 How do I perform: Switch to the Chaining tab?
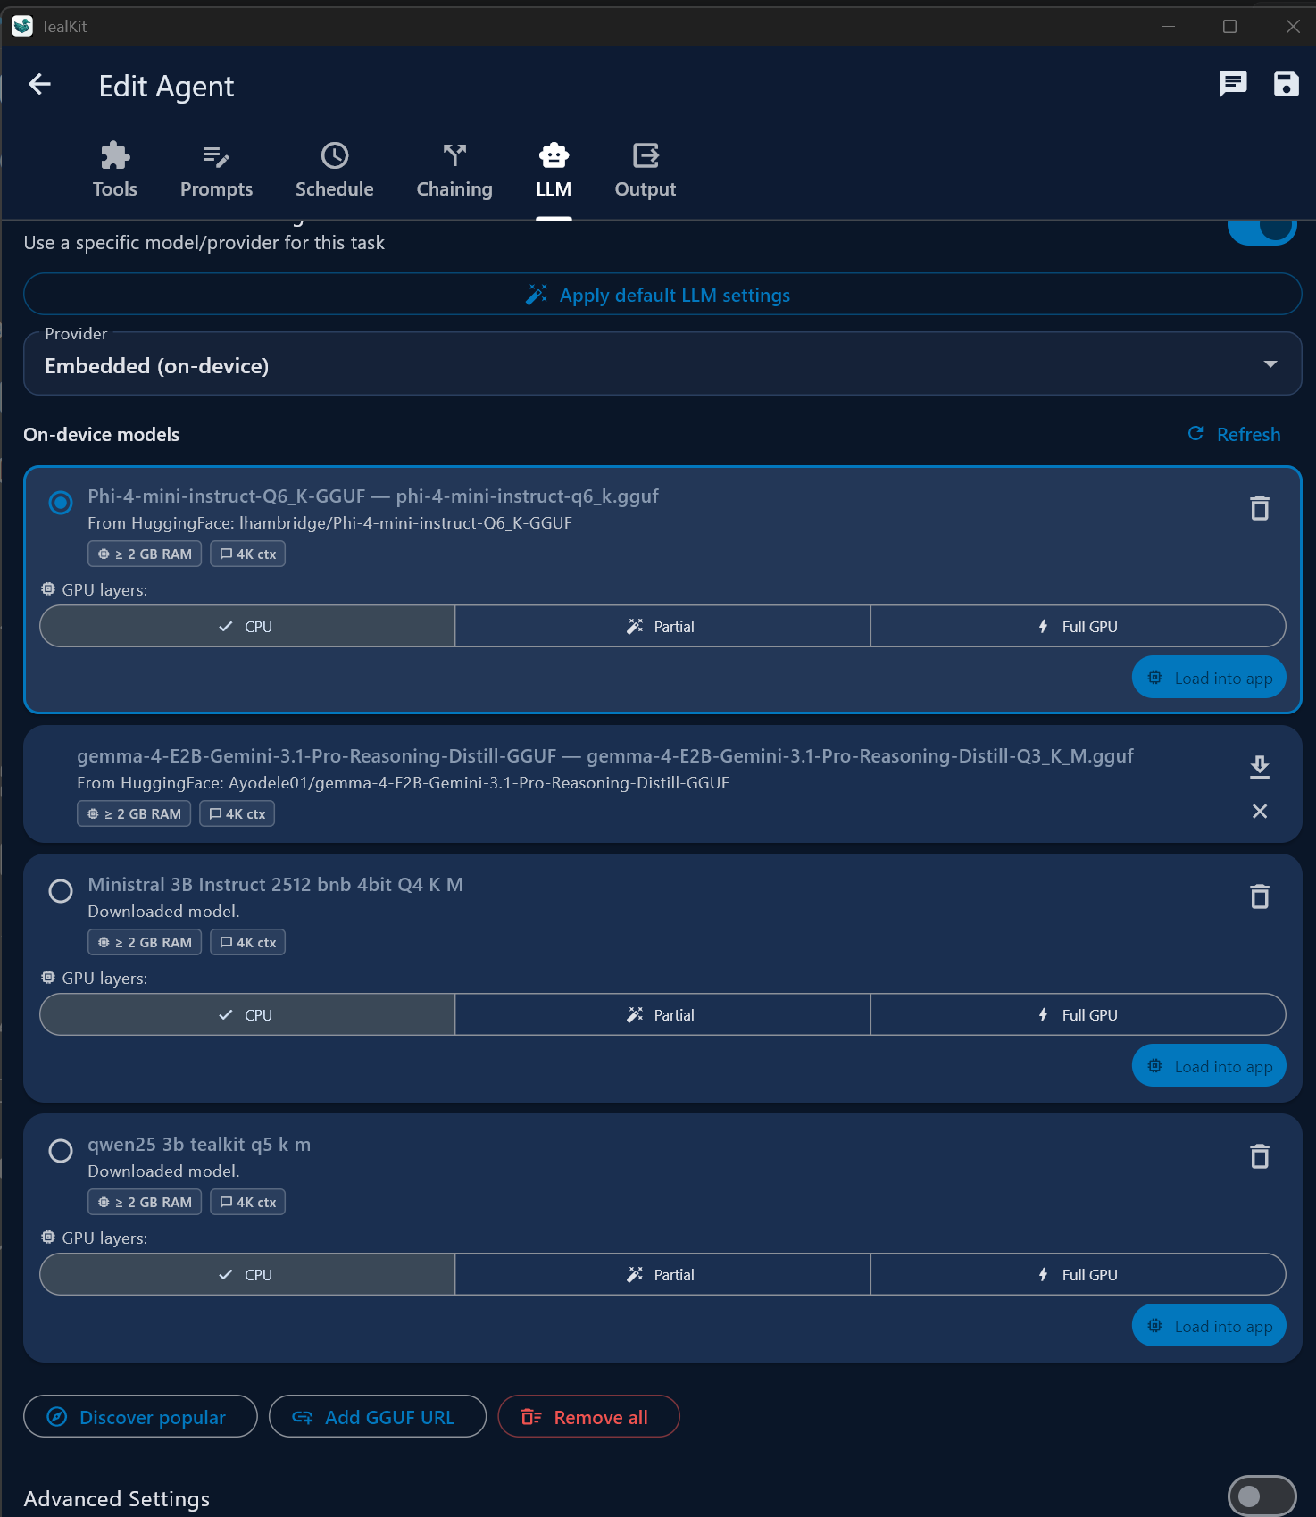[454, 170]
